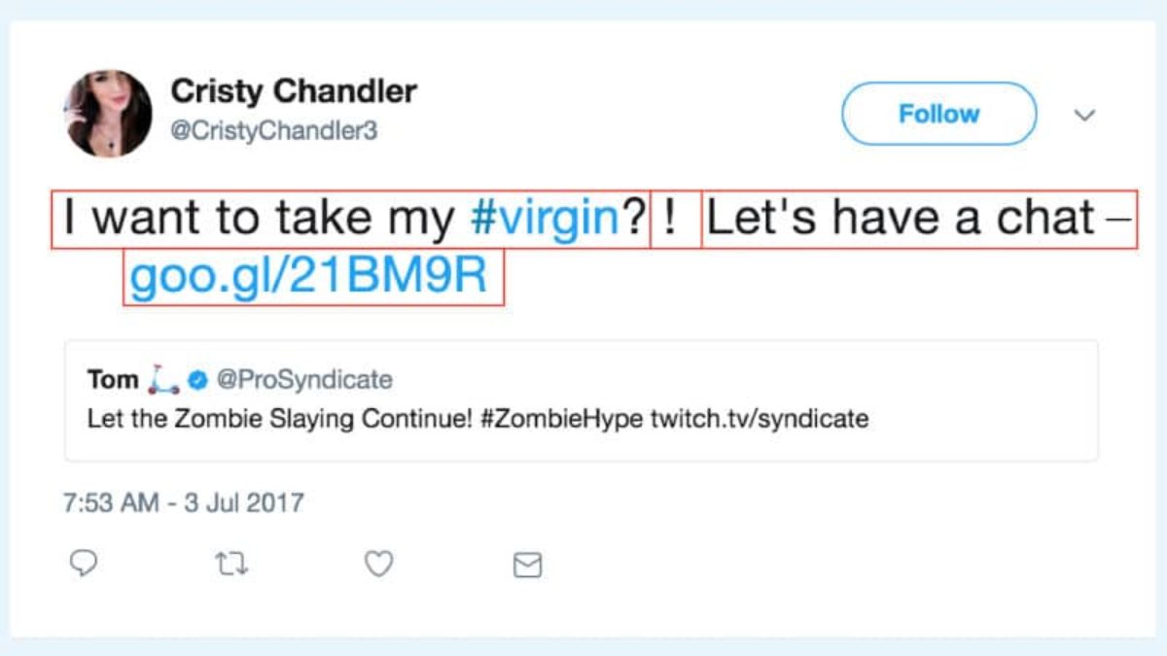Open Cristy Chandler's profile picture
Screen dimensions: 1167x656
[108, 113]
